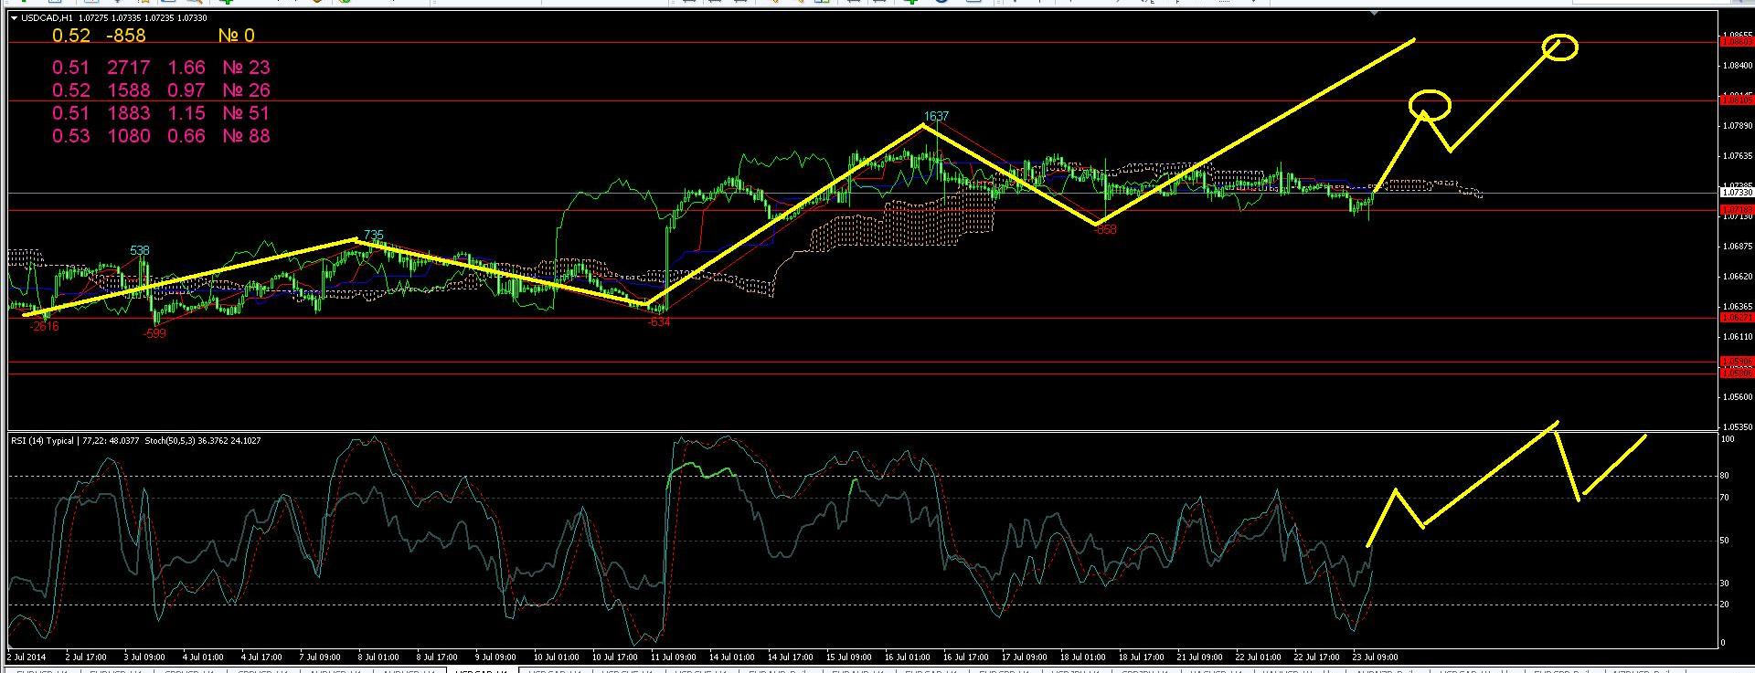The height and width of the screenshot is (673, 1755).
Task: Click the red -599 wave label
Action: tap(154, 333)
